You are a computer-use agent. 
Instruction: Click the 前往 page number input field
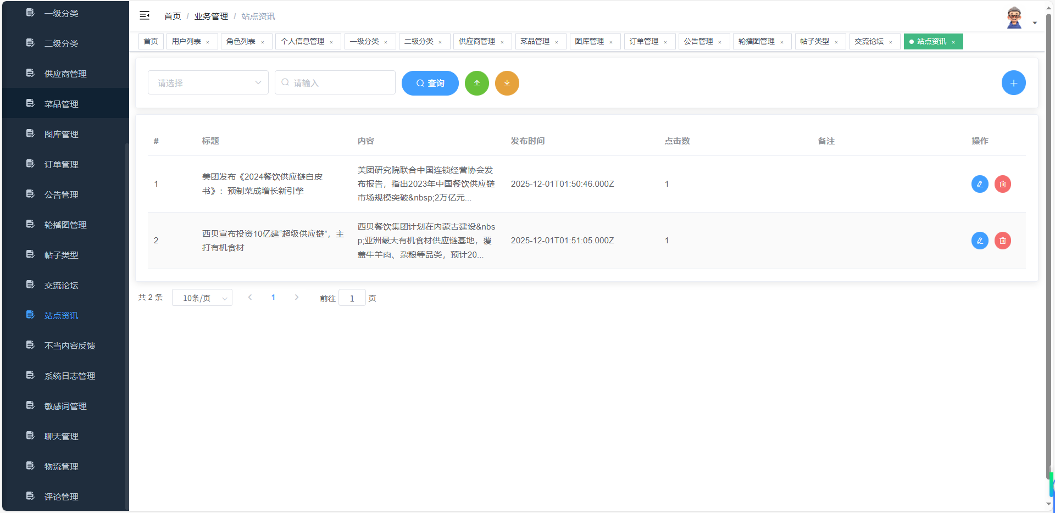coord(352,298)
